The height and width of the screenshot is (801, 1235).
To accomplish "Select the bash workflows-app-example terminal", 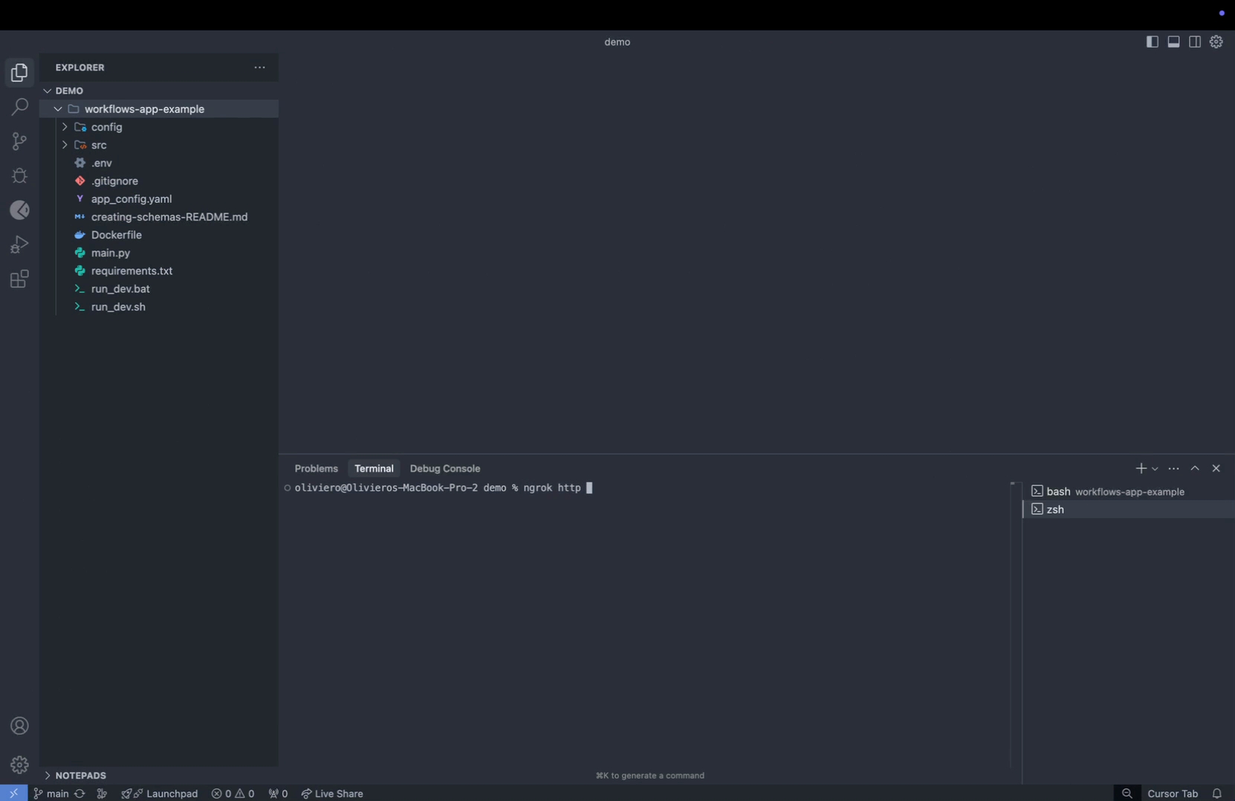I will coord(1107,491).
